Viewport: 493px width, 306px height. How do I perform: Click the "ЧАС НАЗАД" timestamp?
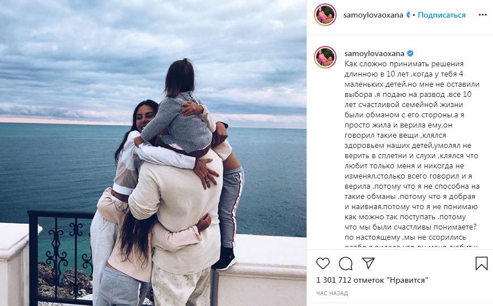331,293
